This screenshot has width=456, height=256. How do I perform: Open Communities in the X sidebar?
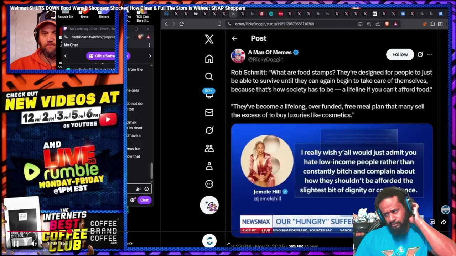[x=209, y=148]
